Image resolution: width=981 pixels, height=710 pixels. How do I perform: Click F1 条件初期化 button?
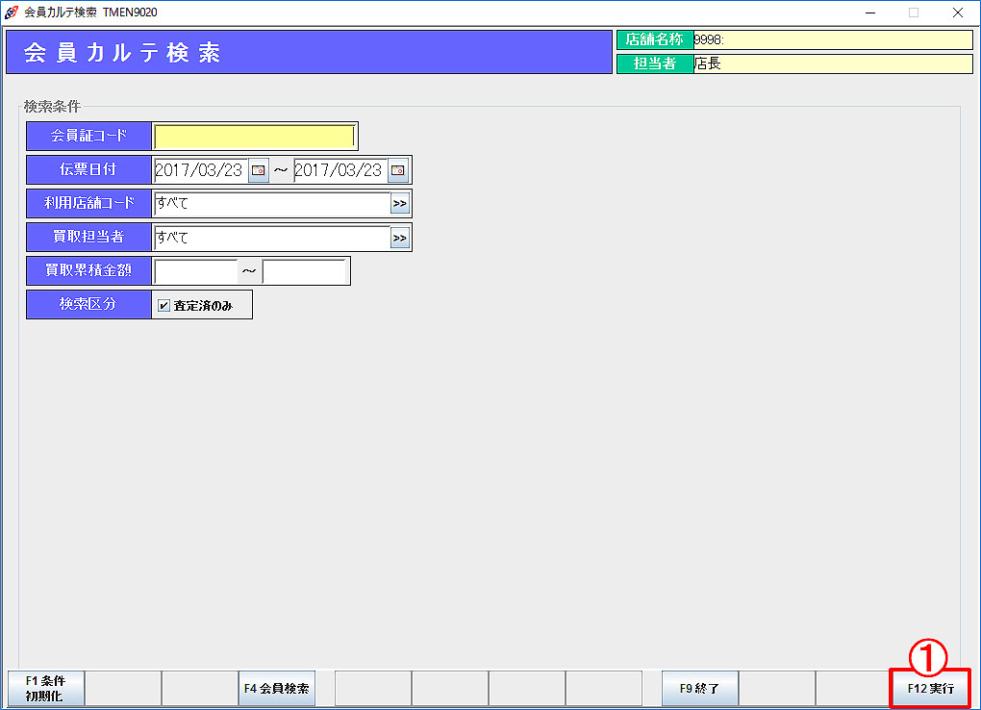tap(45, 688)
